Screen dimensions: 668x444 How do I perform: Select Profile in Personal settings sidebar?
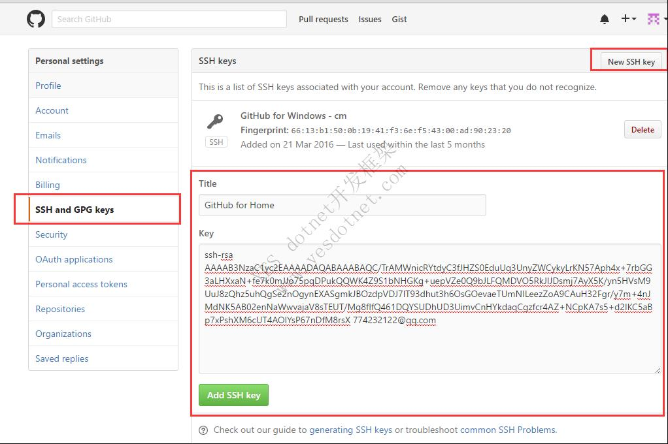[48, 86]
